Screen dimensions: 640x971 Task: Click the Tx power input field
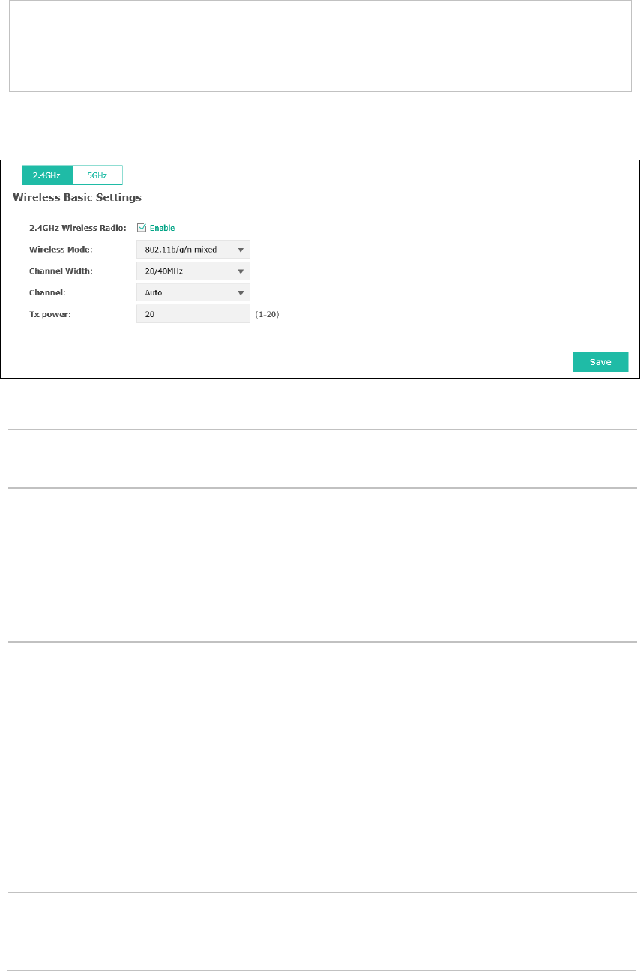pyautogui.click(x=193, y=314)
